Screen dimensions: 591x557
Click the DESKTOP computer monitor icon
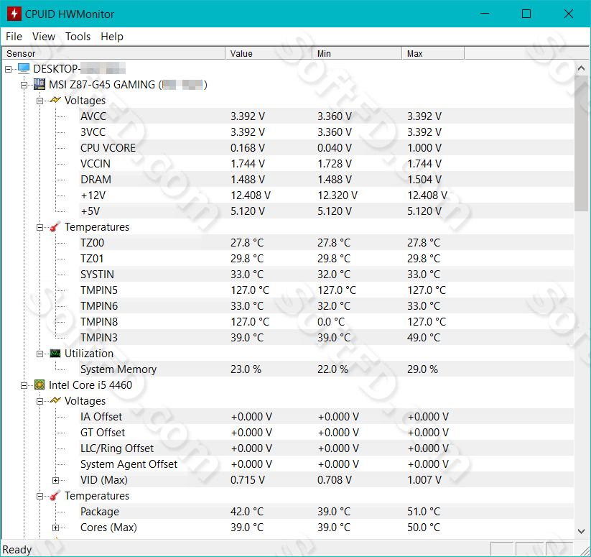coord(24,68)
